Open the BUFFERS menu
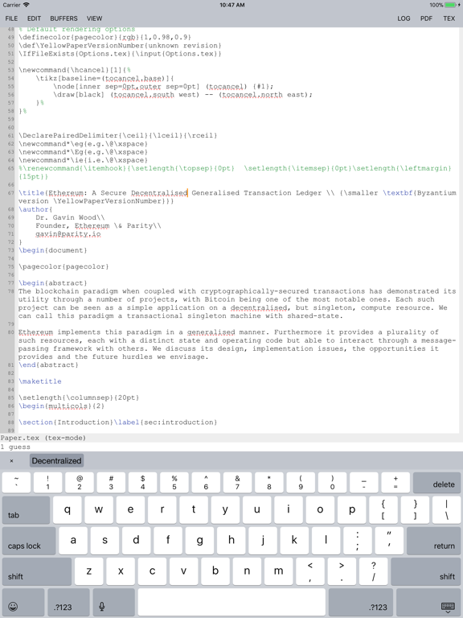463x618 pixels. tap(64, 19)
